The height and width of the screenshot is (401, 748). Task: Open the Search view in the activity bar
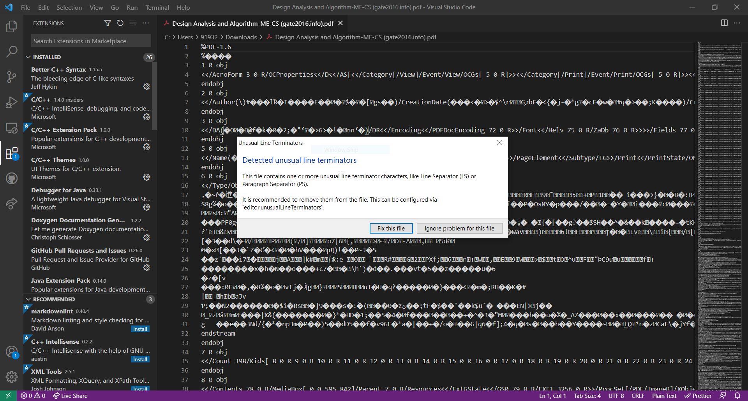[x=11, y=51]
